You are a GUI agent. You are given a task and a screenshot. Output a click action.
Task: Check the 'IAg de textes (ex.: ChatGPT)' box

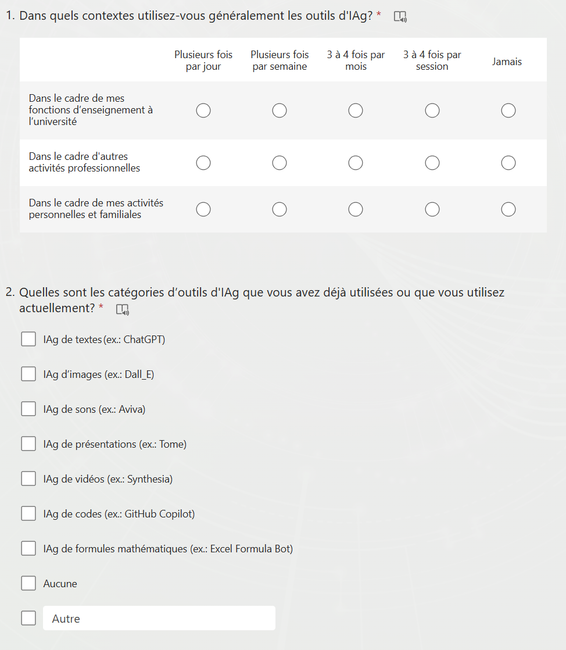[28, 339]
